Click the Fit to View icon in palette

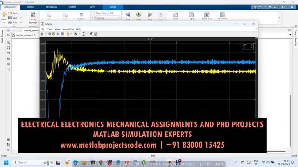coord(8,48)
